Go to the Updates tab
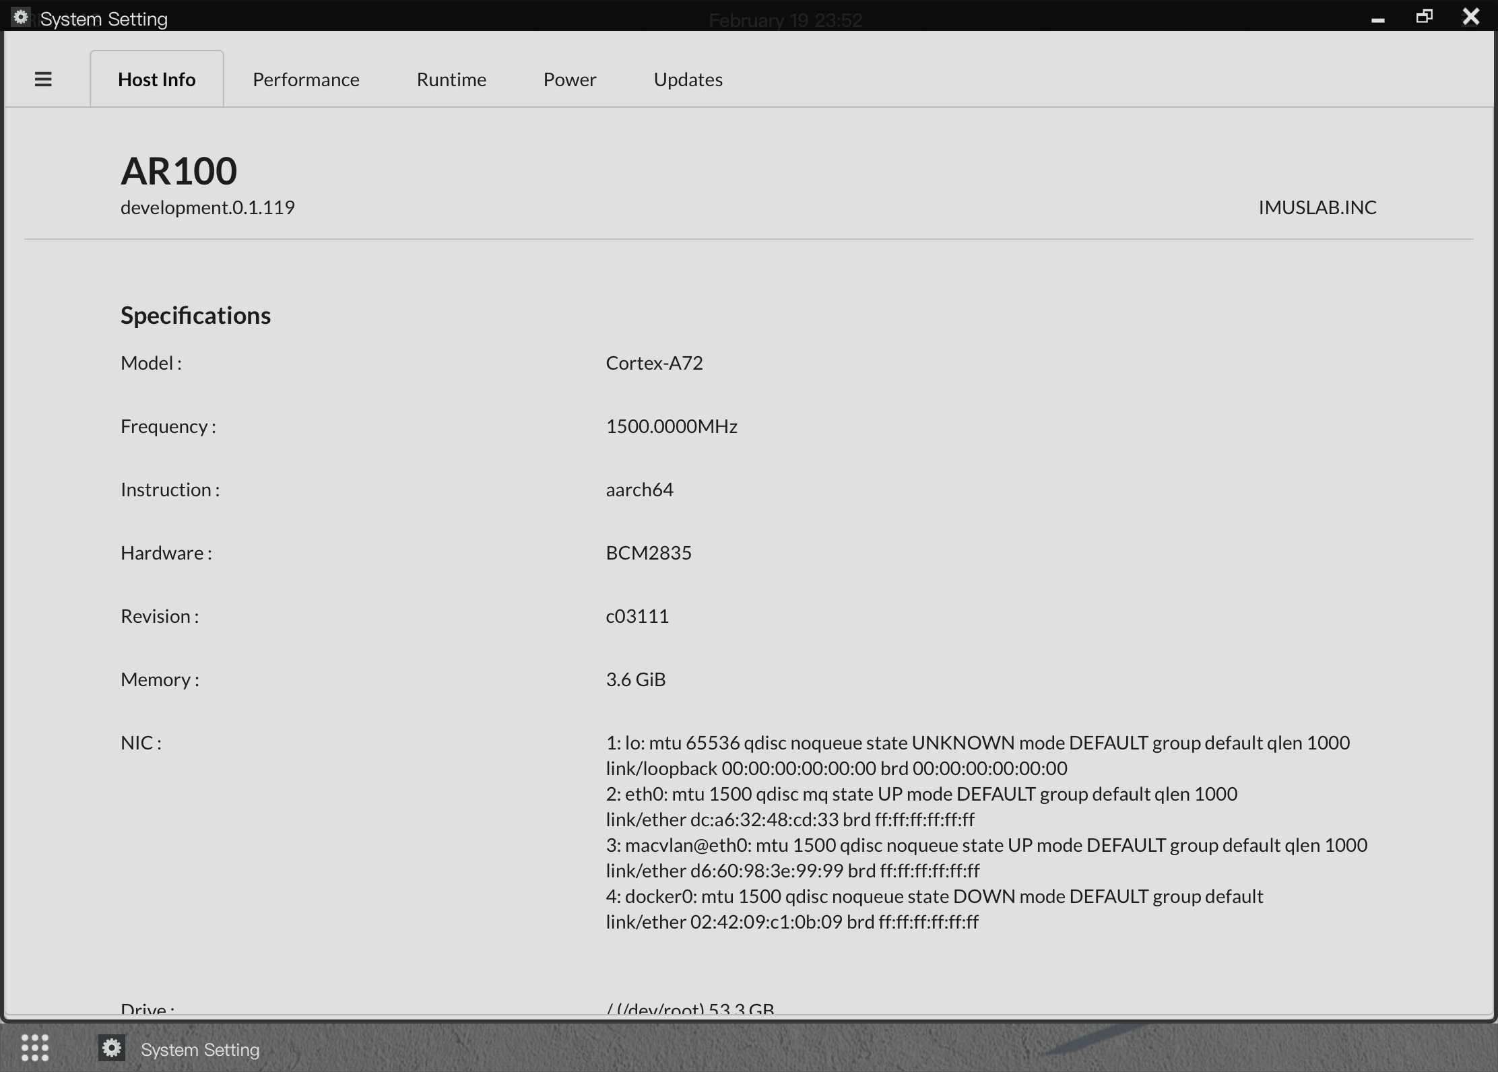Viewport: 1498px width, 1072px height. [x=688, y=79]
